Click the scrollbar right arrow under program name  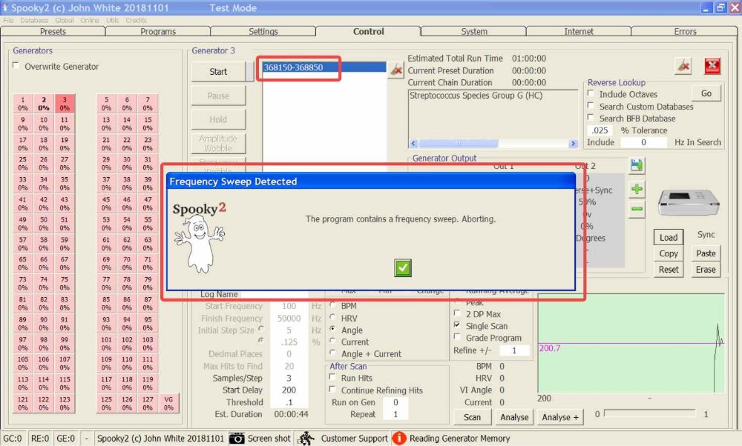pos(573,143)
